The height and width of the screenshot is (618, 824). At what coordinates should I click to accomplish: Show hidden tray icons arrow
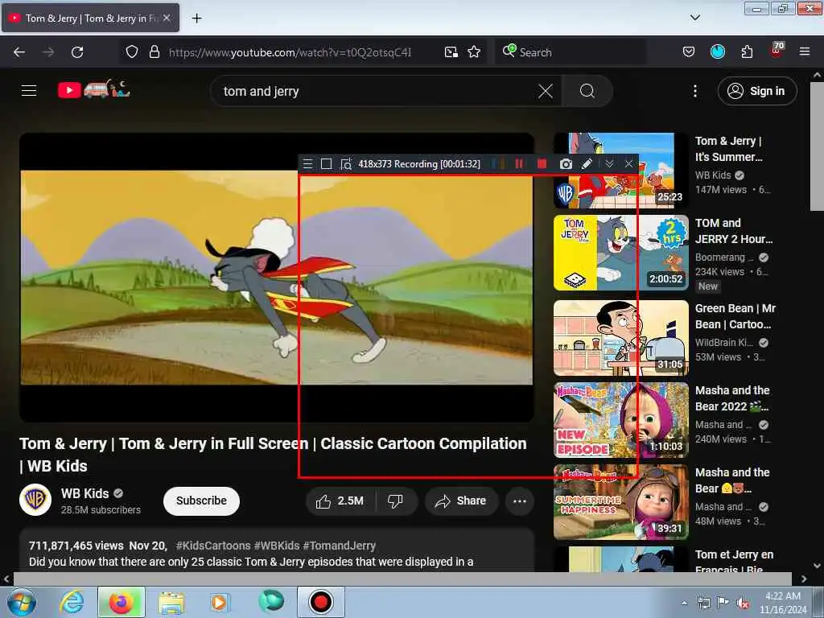(684, 603)
